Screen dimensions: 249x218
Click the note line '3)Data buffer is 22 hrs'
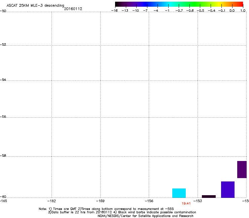(122, 212)
